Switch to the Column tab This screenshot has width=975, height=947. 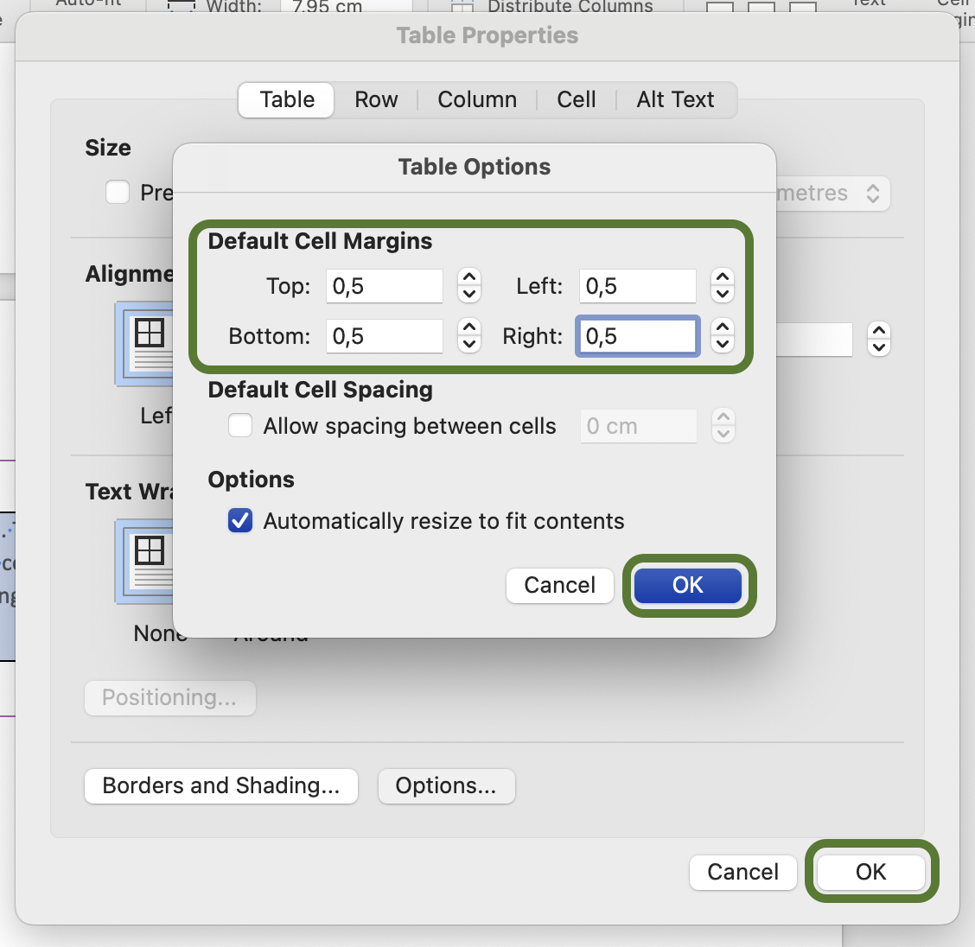point(477,99)
